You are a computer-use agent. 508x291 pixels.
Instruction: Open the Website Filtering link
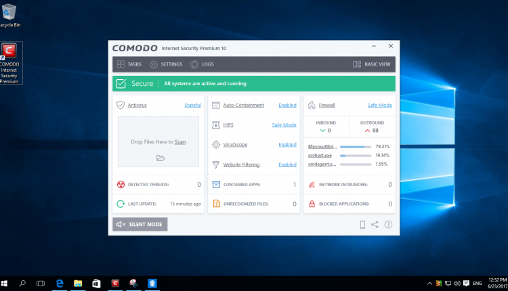point(241,164)
